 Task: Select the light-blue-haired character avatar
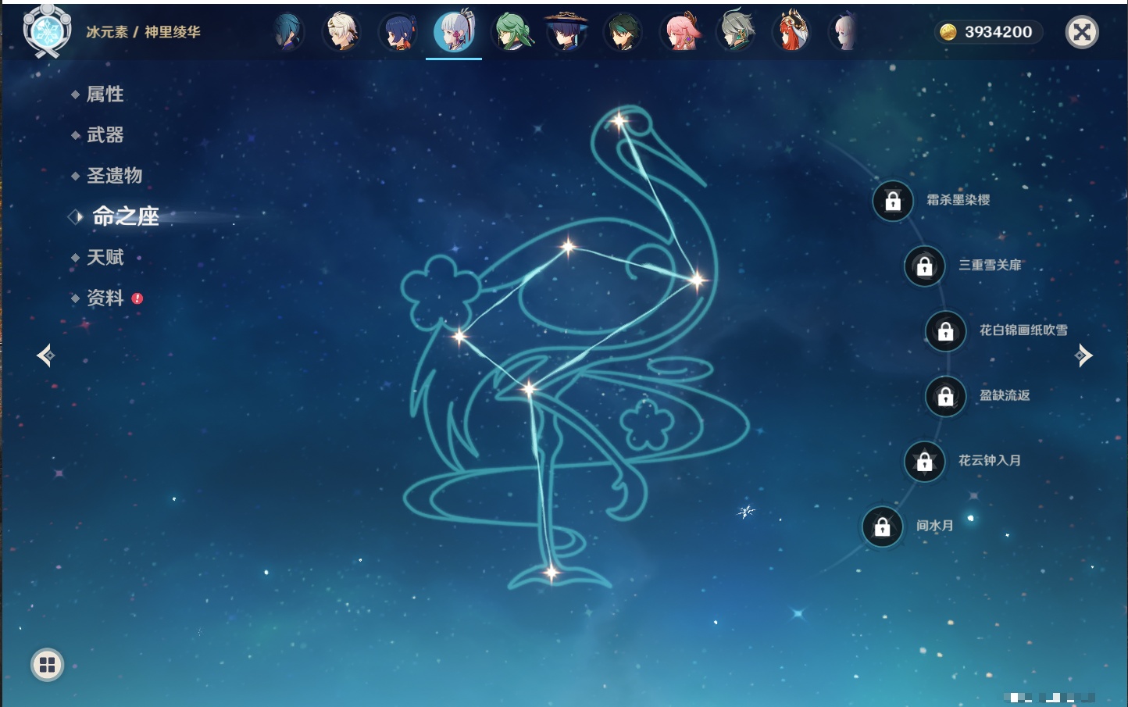[x=287, y=32]
